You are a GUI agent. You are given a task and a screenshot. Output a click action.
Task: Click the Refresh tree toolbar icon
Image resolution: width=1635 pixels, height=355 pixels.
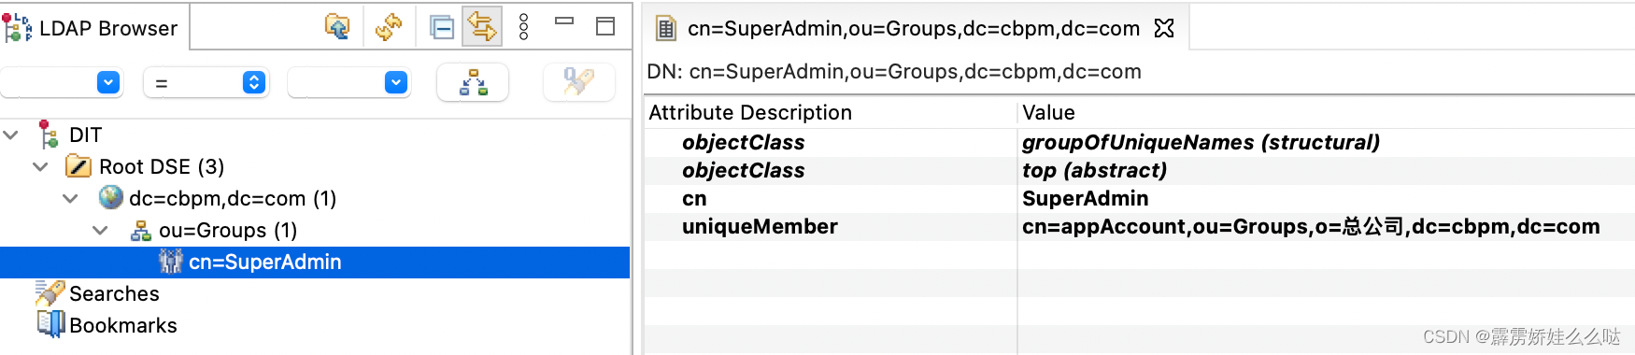389,26
